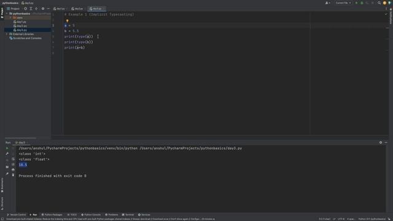Click the green Run button in top toolbar
The image size is (393, 221).
click(356, 3)
